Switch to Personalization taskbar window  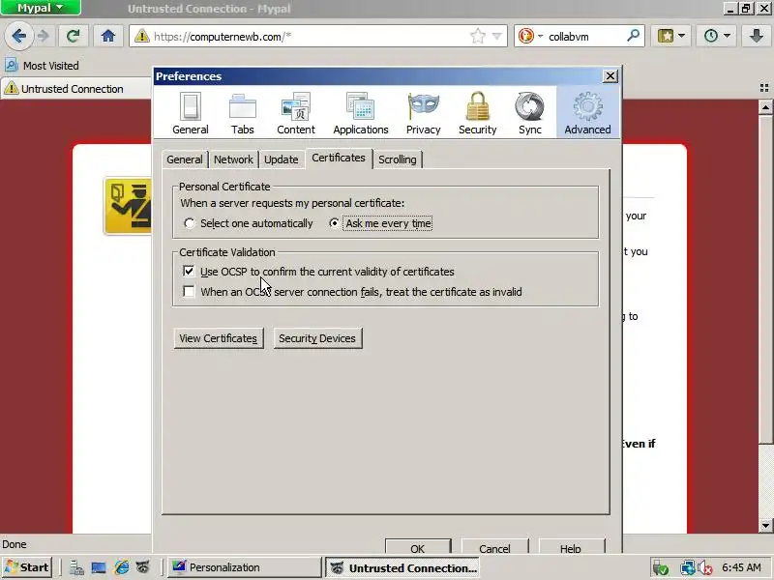click(x=244, y=567)
